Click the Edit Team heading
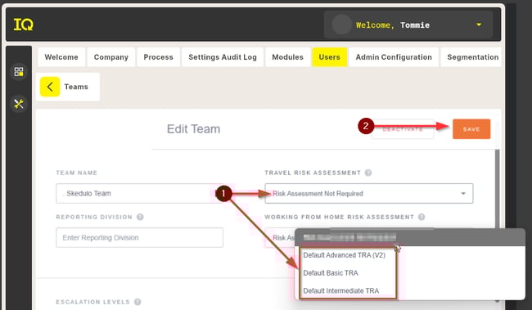 (193, 129)
